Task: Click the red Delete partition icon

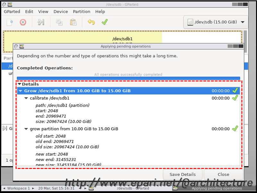Action: click(23, 22)
